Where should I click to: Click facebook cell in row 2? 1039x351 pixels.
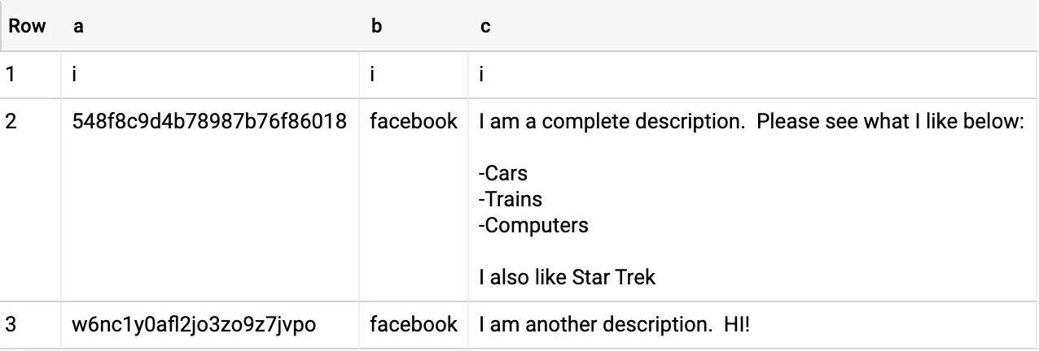click(414, 122)
